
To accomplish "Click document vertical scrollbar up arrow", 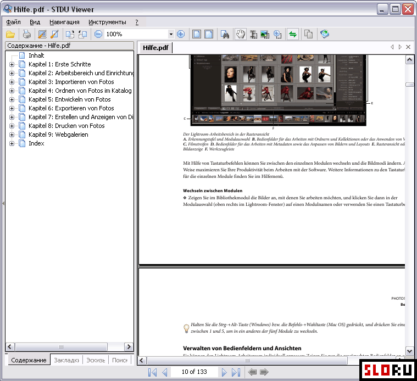I will pyautogui.click(x=409, y=60).
